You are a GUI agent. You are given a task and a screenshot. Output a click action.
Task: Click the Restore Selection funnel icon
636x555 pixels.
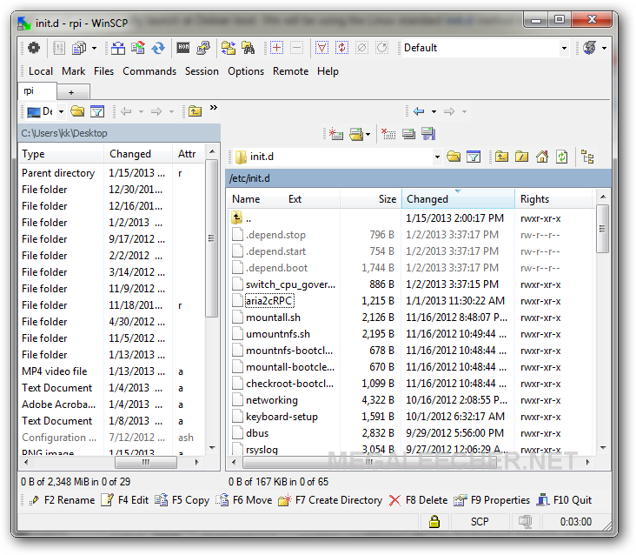pos(321,48)
